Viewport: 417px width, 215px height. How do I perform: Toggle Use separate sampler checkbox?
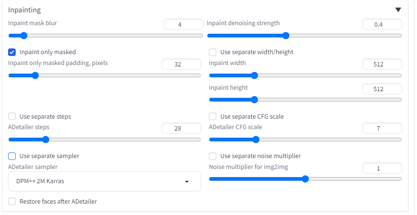point(12,156)
